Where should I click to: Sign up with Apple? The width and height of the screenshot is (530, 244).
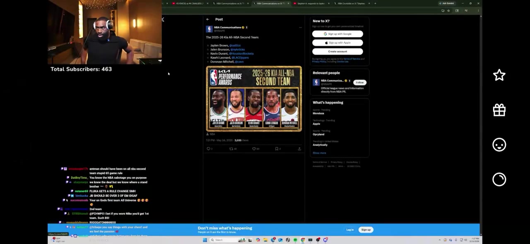coord(337,43)
